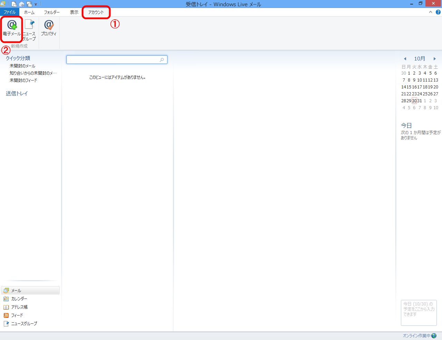
Task: Select day 31 in the calendar
Action: 420,101
